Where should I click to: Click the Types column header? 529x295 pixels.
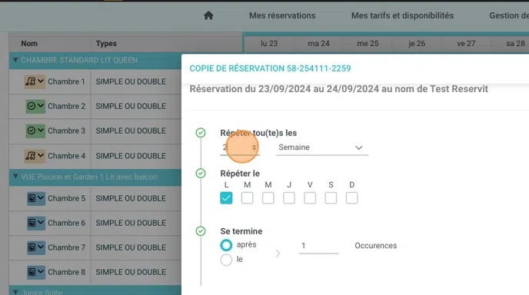pyautogui.click(x=106, y=44)
